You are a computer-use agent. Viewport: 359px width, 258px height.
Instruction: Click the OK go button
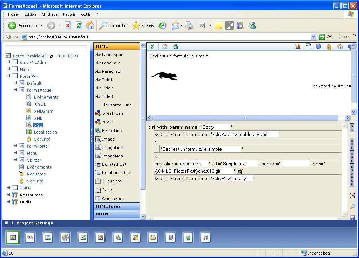point(325,37)
